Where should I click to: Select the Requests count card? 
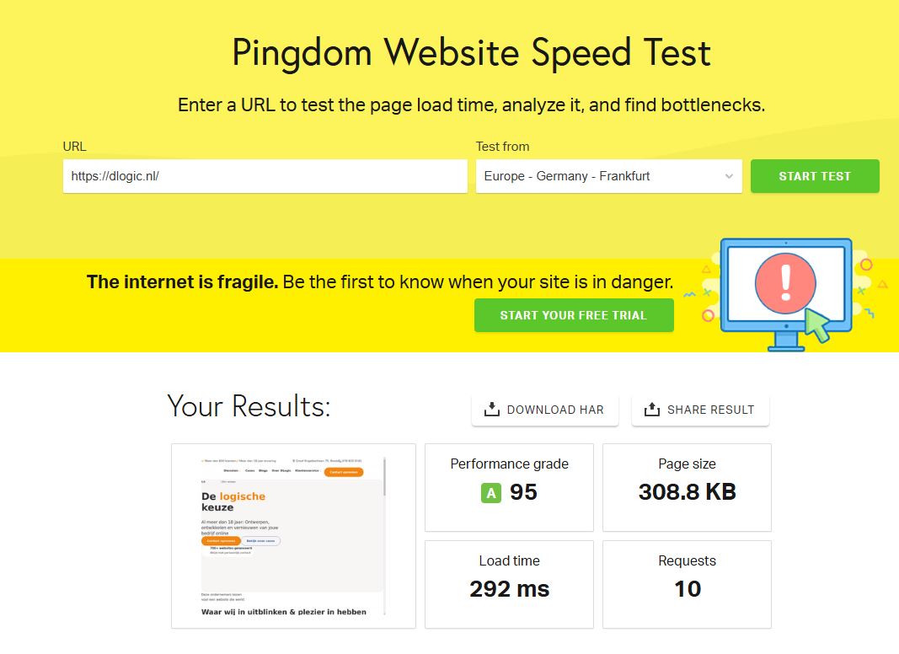(687, 584)
